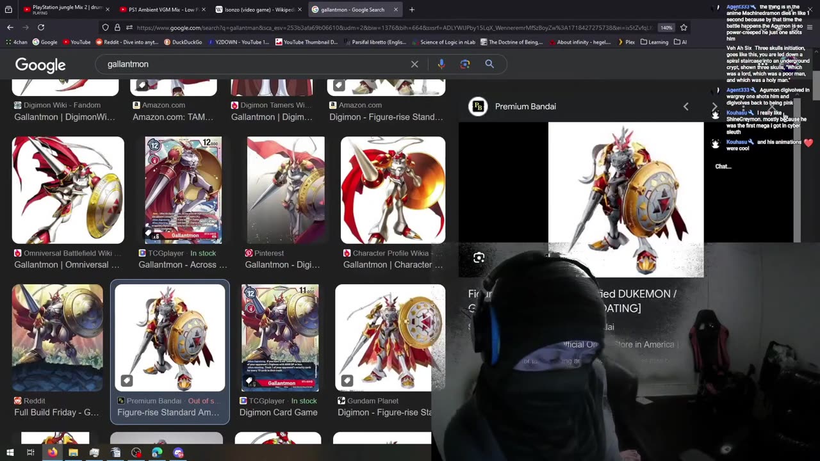Image resolution: width=820 pixels, height=461 pixels.
Task: Open Windows Start menu
Action: pos(10,453)
